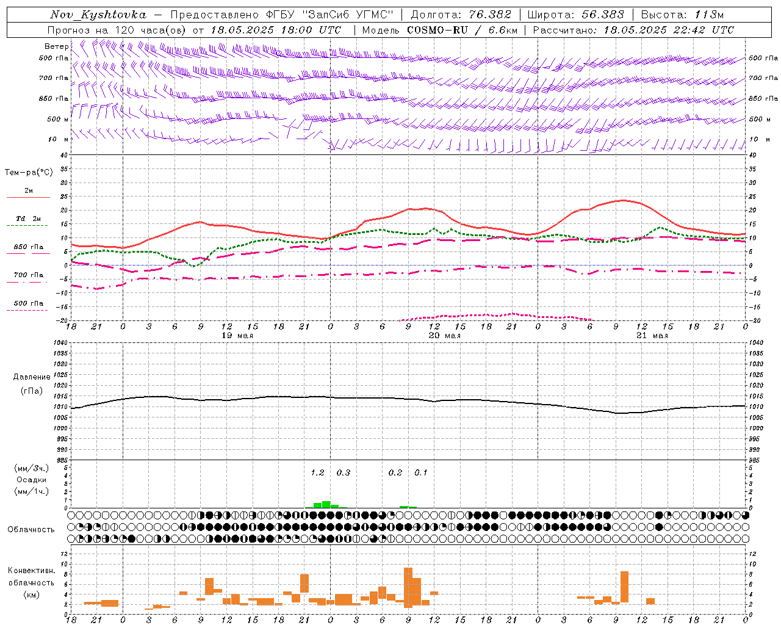781x625 pixels.
Task: Click the '(мм/1ч.)' precipitation unit label
Action: (x=32, y=491)
